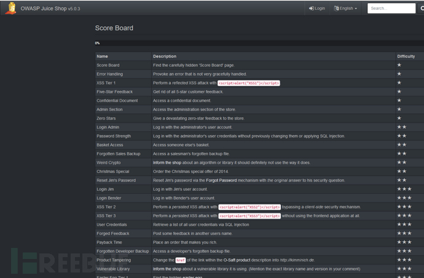Select the 'Reset Jim's Password' row name
The image size is (424, 278).
pos(116,180)
